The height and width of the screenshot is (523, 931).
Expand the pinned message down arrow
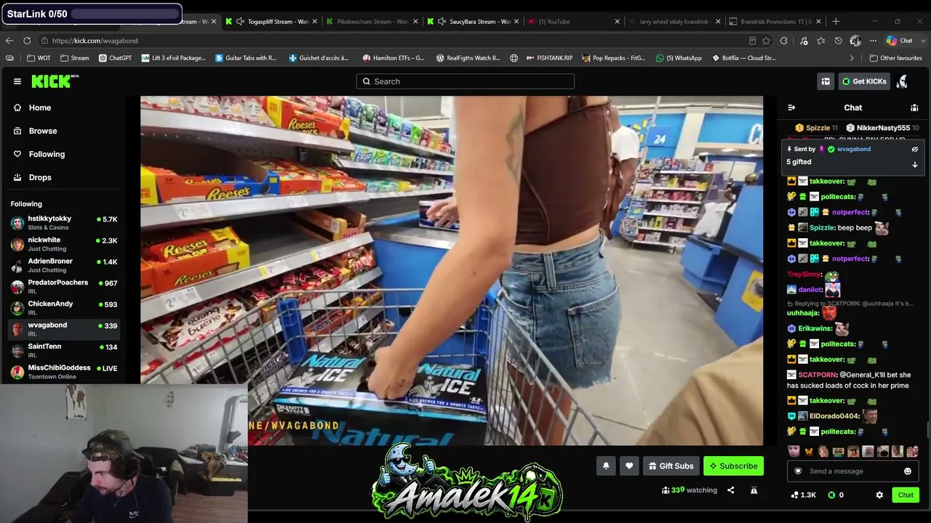(x=915, y=164)
